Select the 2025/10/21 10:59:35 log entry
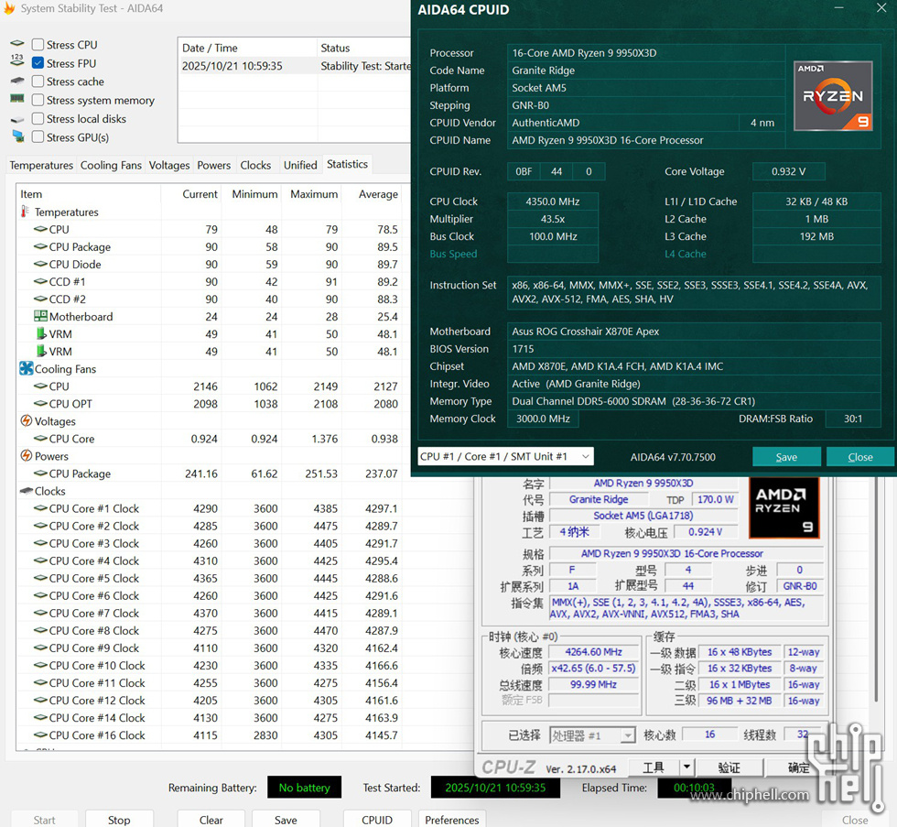 pos(232,66)
